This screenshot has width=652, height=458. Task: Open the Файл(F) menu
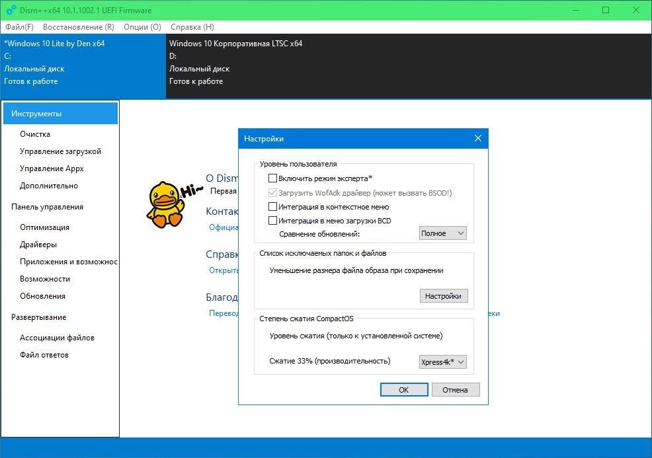(19, 27)
